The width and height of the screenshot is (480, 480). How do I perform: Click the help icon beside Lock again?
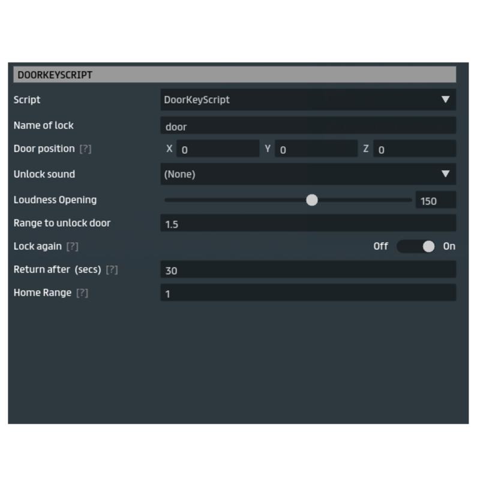(x=73, y=247)
